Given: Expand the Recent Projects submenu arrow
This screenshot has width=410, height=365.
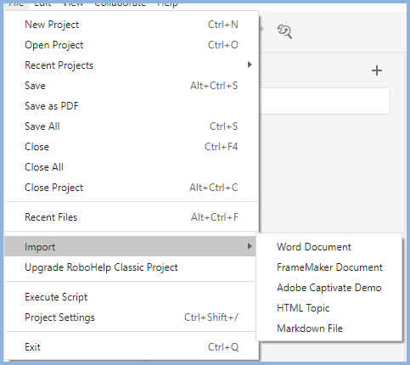Looking at the screenshot, I should (x=250, y=65).
